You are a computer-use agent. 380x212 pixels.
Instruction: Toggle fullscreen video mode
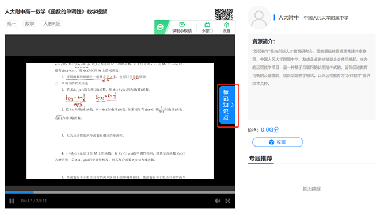[x=227, y=201]
